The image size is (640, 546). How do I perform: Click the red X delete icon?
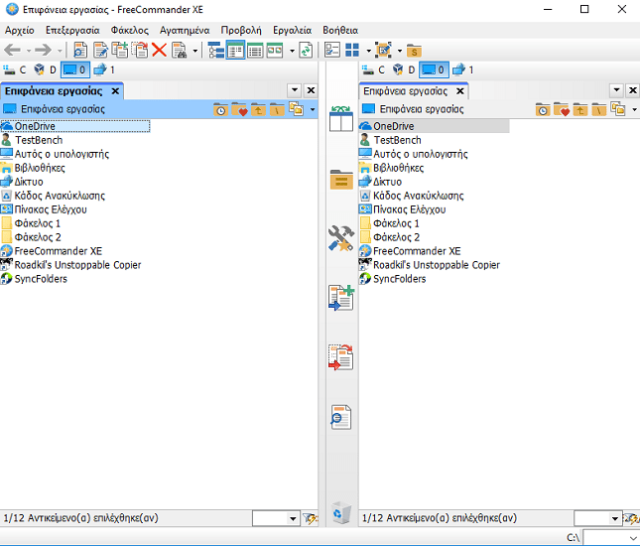159,51
